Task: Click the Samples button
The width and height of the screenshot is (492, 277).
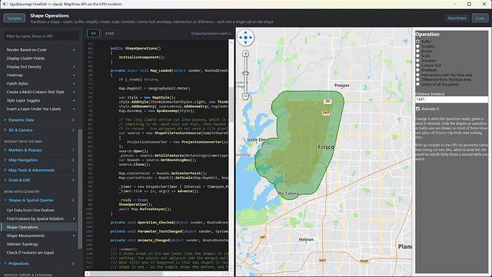Action: (x=14, y=19)
